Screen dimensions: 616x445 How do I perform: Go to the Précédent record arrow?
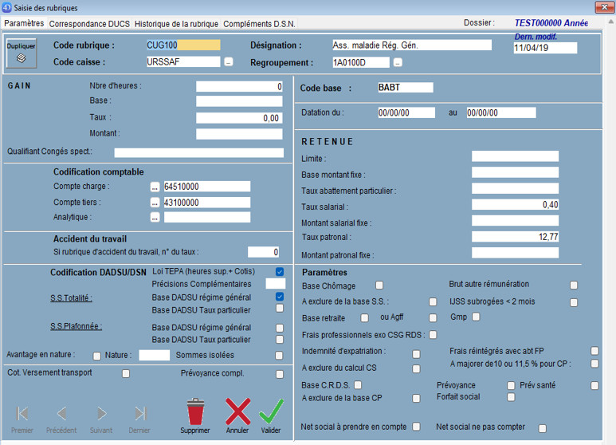pos(61,413)
